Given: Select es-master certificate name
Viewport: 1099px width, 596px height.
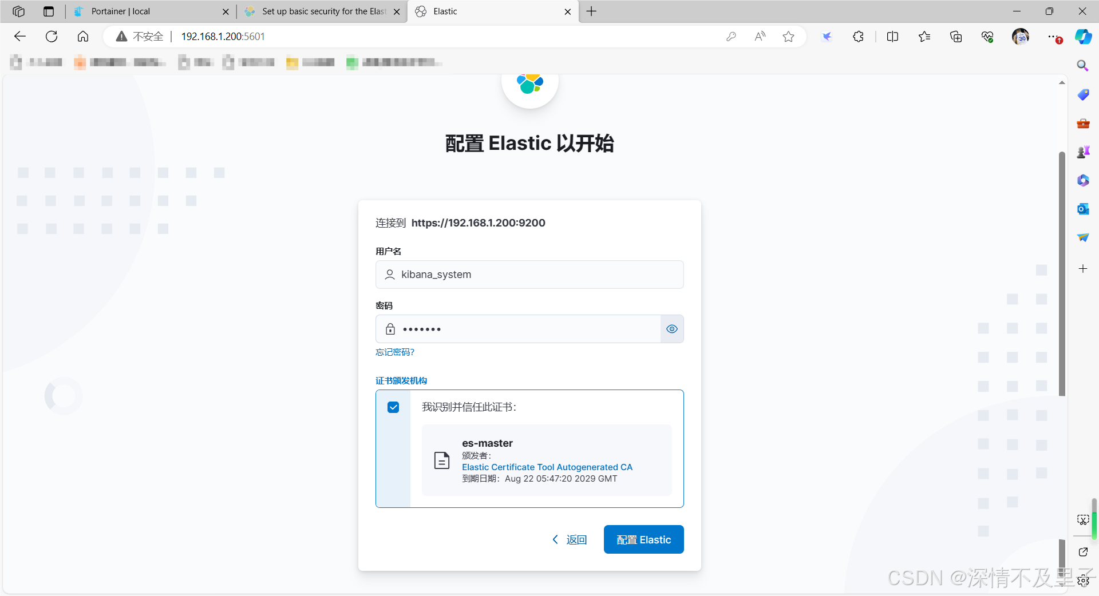Looking at the screenshot, I should 487,443.
